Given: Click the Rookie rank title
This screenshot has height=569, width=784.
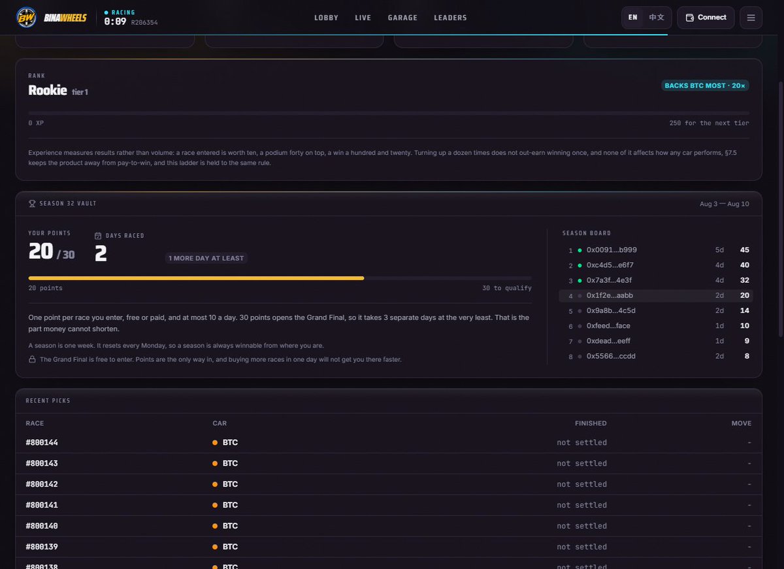Looking at the screenshot, I should click(x=48, y=91).
